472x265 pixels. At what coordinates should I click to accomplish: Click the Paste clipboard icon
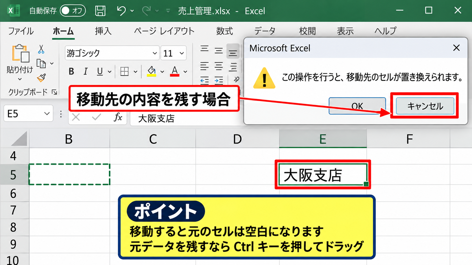20,53
